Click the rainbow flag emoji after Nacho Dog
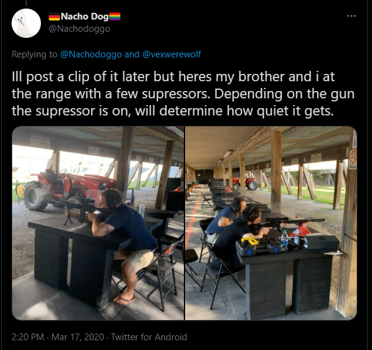This screenshot has width=372, height=350. pos(115,16)
